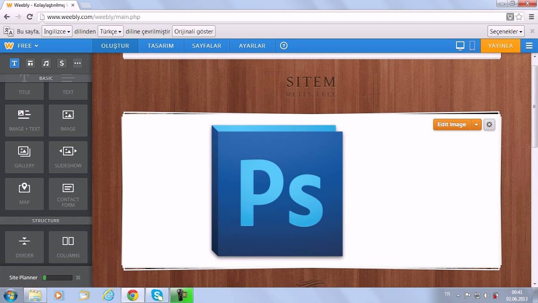
Task: Choose the Slideshow element
Action: (68, 157)
